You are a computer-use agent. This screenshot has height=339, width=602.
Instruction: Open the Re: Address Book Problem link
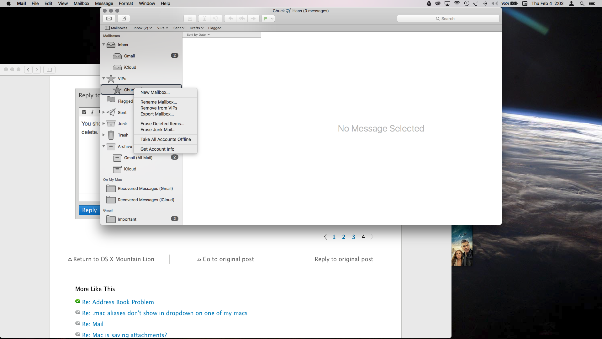point(118,302)
